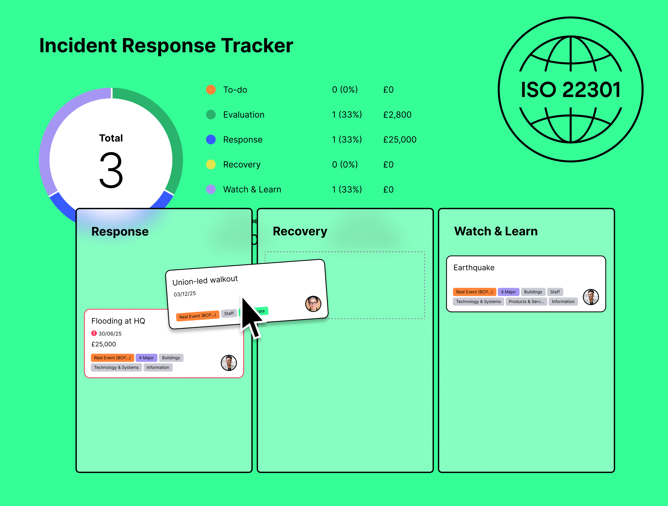668x506 pixels.
Task: Click the 0 (0%) count for To-do
Action: (x=345, y=90)
